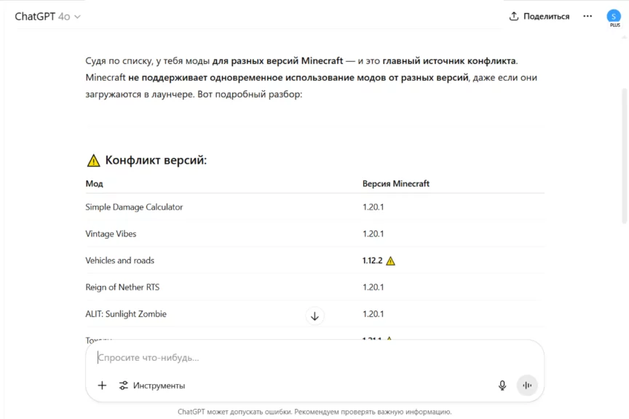Screen dimensions: 629x419
Task: Open the Инструменты tools menu
Action: click(152, 386)
